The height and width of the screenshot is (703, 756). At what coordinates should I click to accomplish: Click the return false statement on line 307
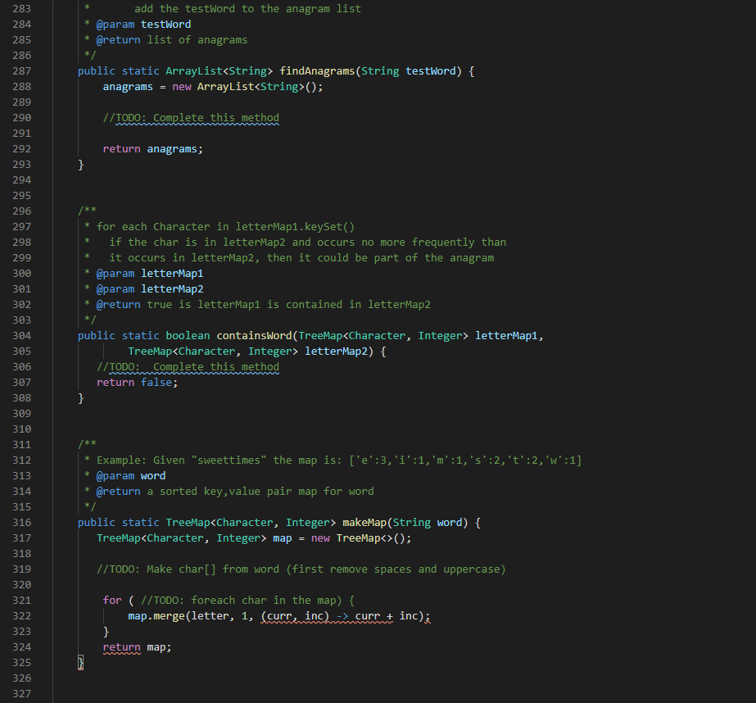pyautogui.click(x=138, y=382)
